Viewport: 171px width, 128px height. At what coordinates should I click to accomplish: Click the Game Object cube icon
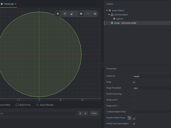(x=110, y=10)
